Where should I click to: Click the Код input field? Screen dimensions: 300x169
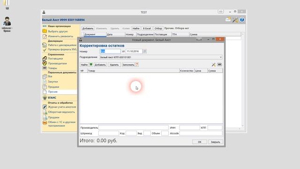tap(131, 133)
